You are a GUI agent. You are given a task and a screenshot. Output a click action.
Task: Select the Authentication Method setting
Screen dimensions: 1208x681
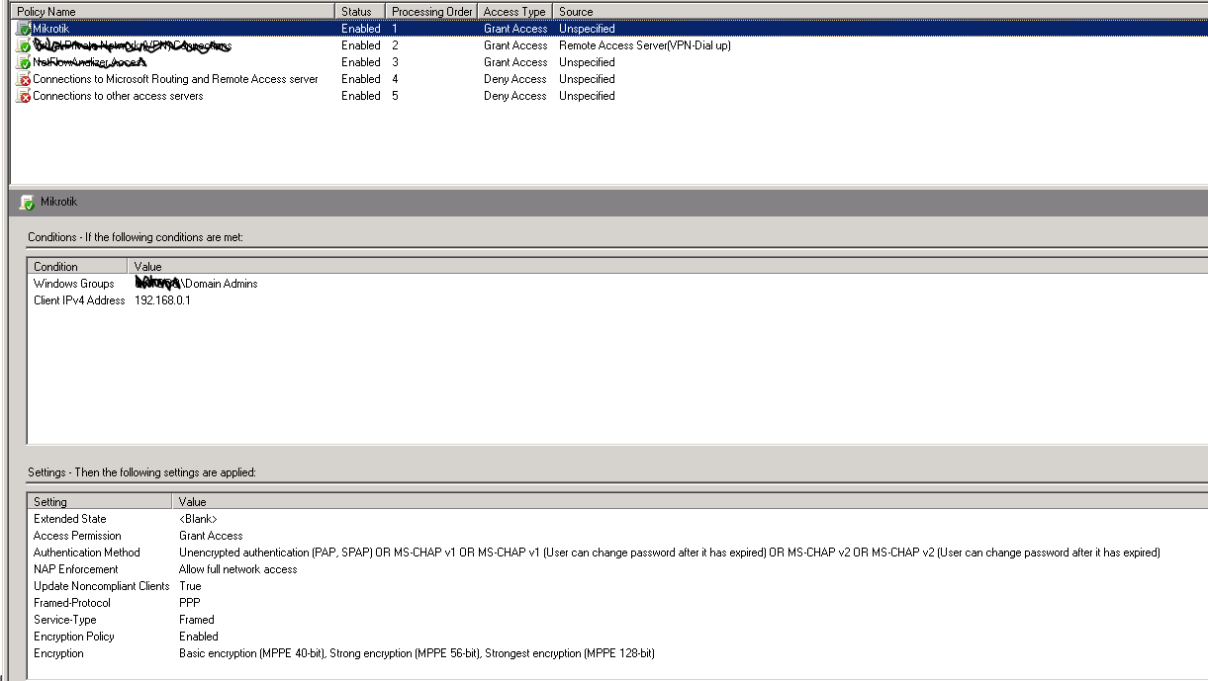[87, 553]
